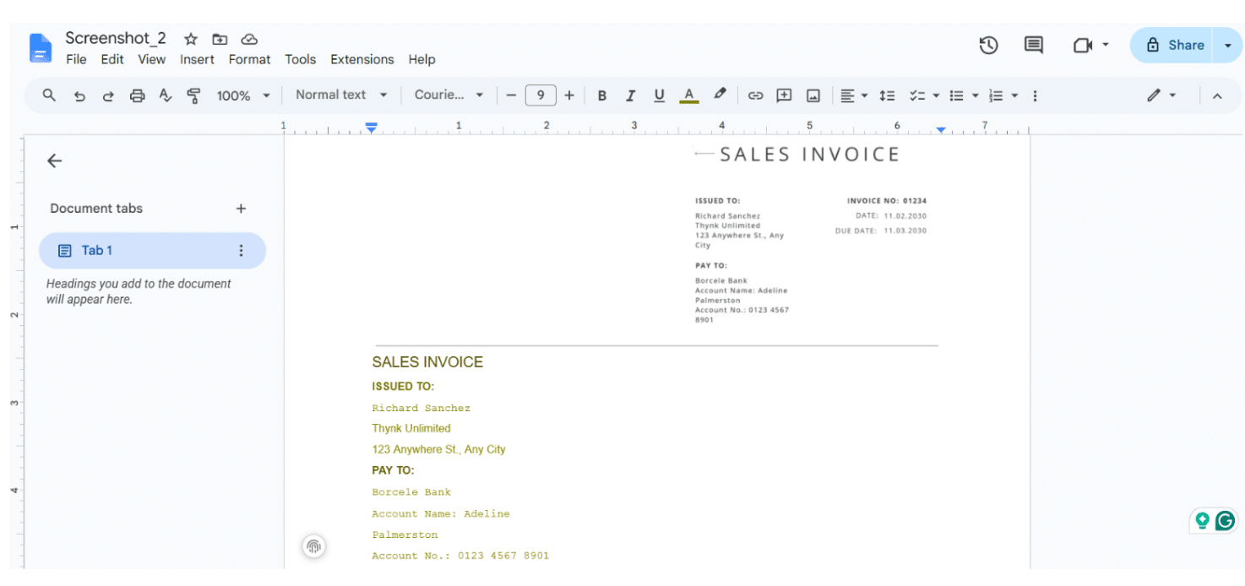Click the green lightbulb suggestion icon
This screenshot has height=586, width=1245.
click(x=1202, y=521)
